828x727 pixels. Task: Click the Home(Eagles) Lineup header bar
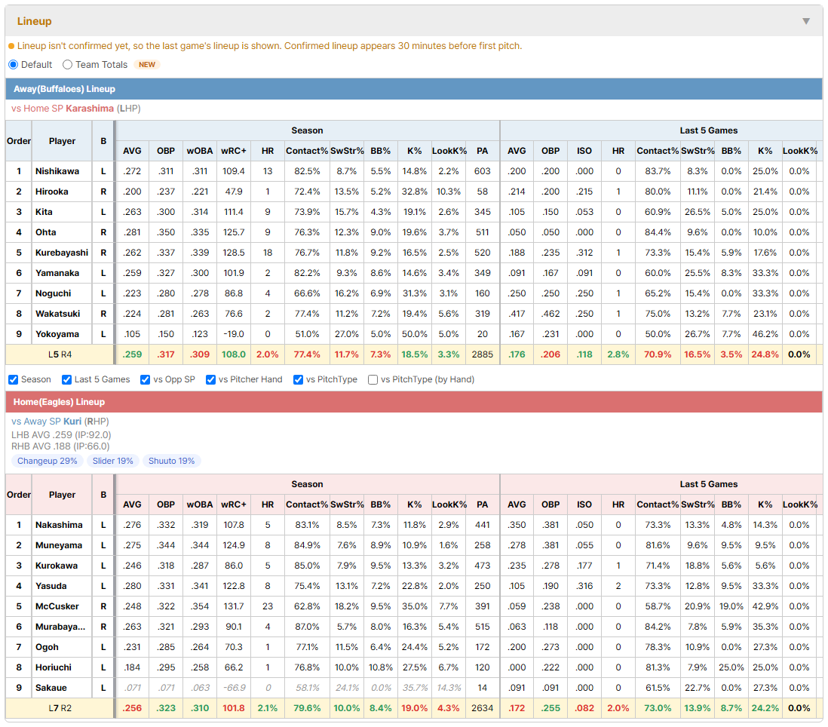[x=414, y=402]
